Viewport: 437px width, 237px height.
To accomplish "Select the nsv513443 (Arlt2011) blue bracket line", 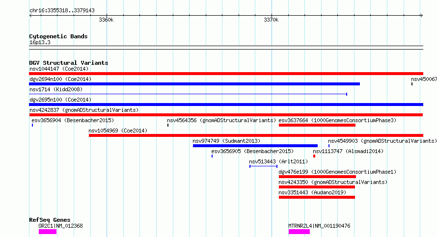I will click(263, 166).
